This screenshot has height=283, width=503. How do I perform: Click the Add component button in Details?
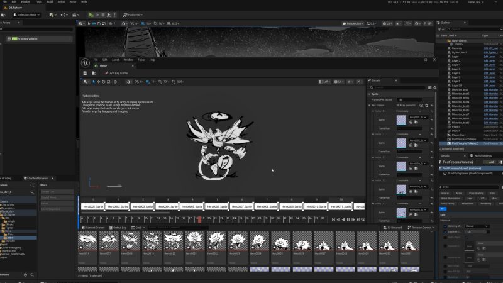(x=489, y=162)
